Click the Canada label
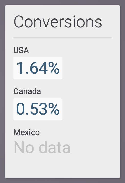The image size is (125, 183). pos(27,91)
